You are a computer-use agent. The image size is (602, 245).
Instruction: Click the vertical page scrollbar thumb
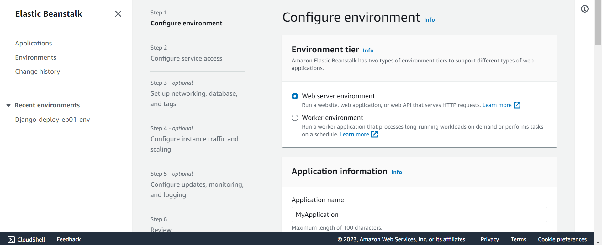pos(598,22)
